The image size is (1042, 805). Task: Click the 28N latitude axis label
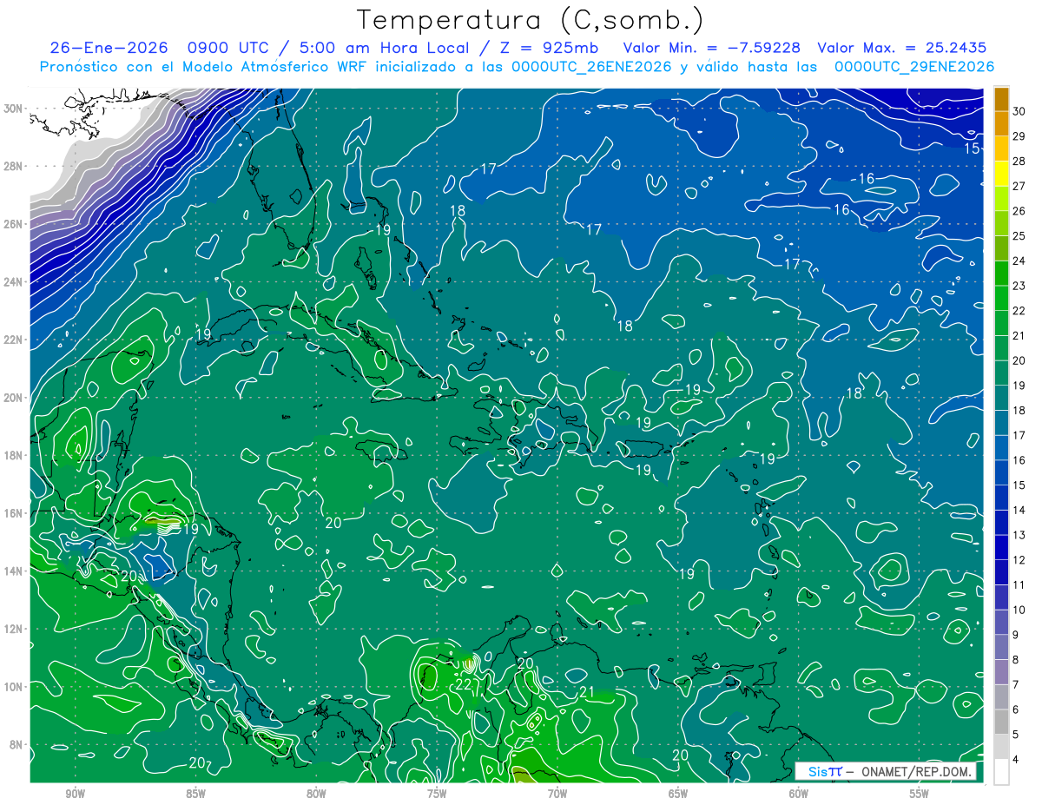point(14,166)
